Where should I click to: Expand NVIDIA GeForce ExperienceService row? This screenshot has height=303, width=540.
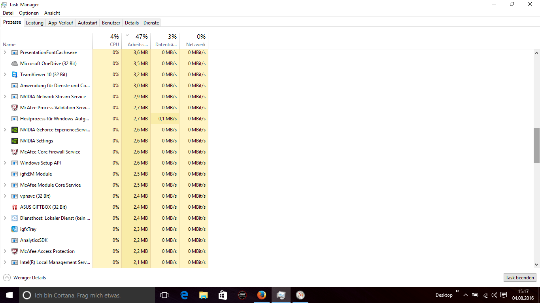[5, 130]
